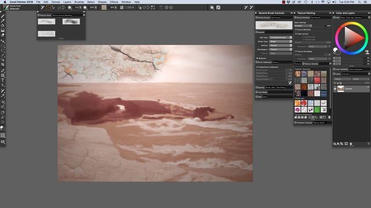The height and width of the screenshot is (208, 371).
Task: Open the Texture Painting panel options menu
Action: click(330, 13)
